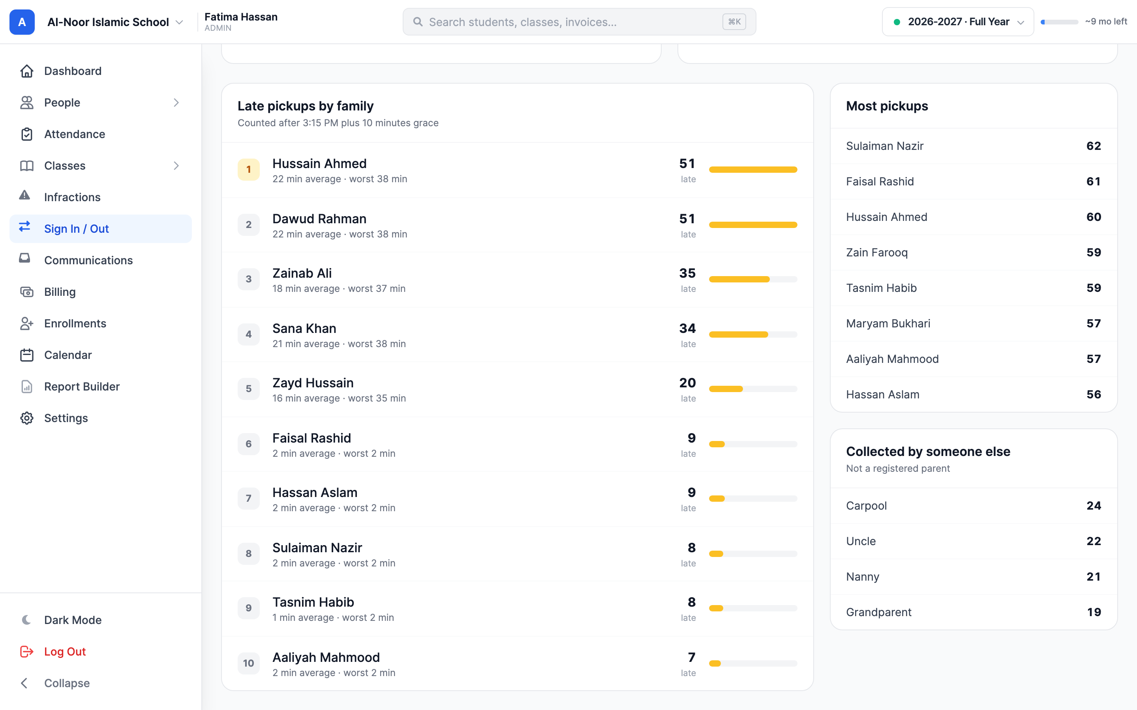Collapse the sidebar using Collapse
This screenshot has width=1137, height=710.
tap(101, 683)
